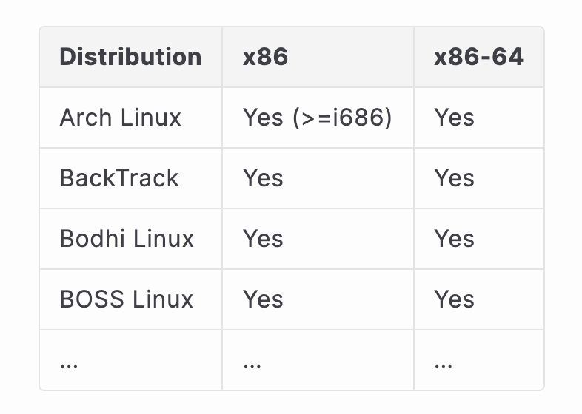Viewport: 582px width, 414px height.
Task: Select Bodhi Linux's x86 Yes cell
Action: click(x=263, y=239)
